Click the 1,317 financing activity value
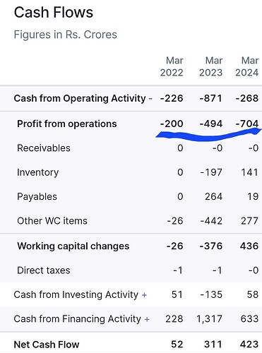This screenshot has height=353, width=262. (209, 319)
